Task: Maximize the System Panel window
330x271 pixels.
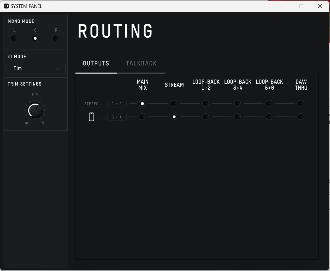Action: coord(302,6)
